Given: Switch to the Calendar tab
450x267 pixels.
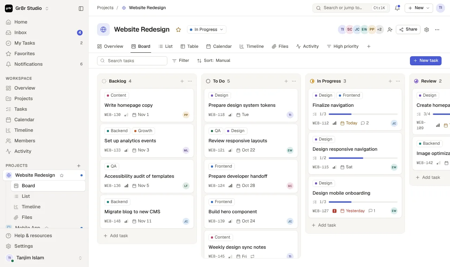Looking at the screenshot, I should [219, 46].
